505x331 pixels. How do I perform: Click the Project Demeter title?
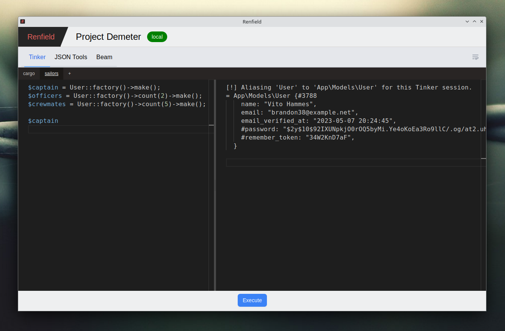[108, 37]
